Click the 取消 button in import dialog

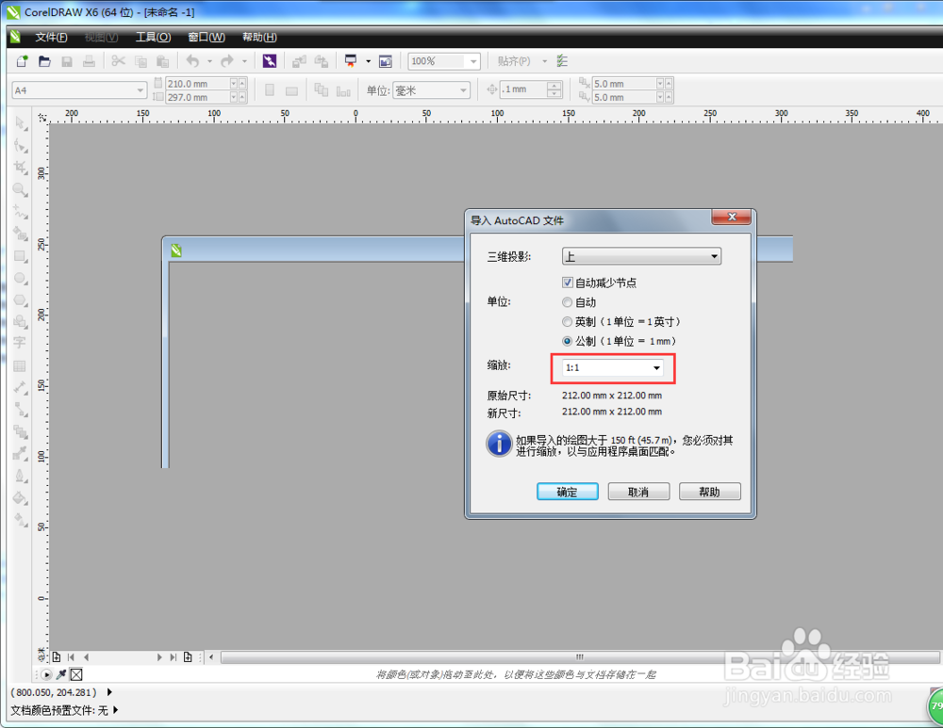(638, 492)
